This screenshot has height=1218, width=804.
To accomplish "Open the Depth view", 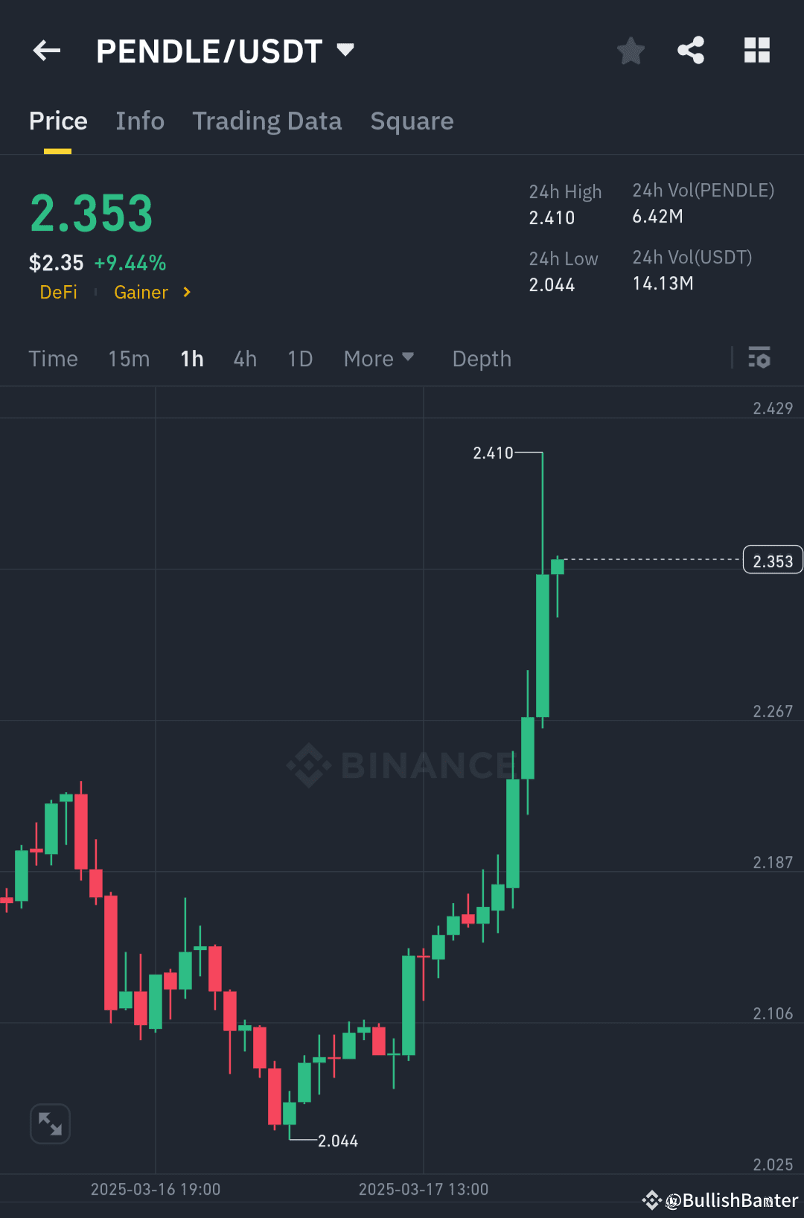I will coord(481,358).
